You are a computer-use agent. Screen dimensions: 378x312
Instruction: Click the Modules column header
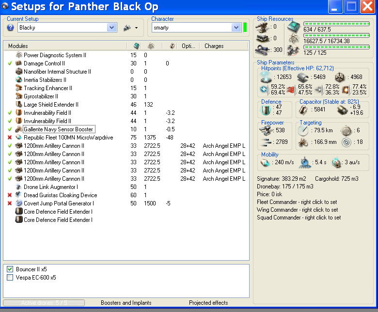point(18,46)
